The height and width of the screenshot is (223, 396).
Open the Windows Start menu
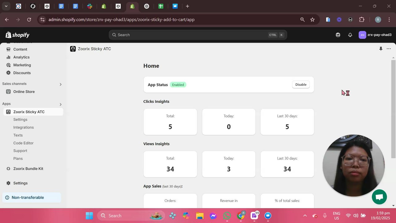(89, 216)
